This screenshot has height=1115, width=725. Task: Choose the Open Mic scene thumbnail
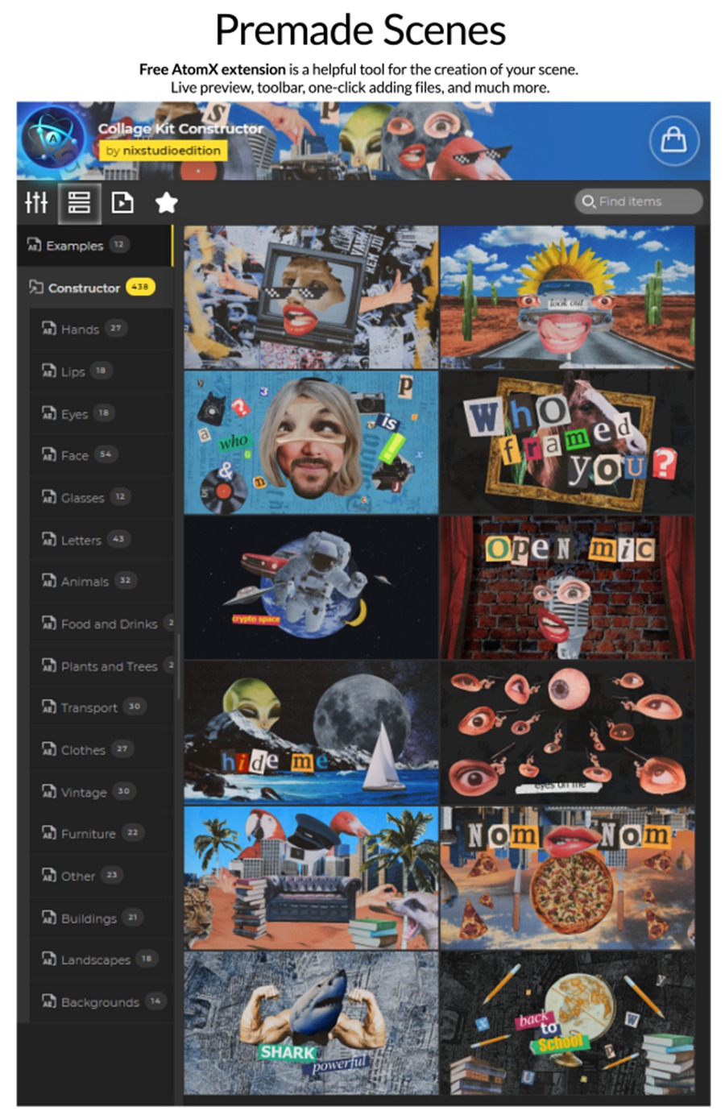tap(567, 587)
